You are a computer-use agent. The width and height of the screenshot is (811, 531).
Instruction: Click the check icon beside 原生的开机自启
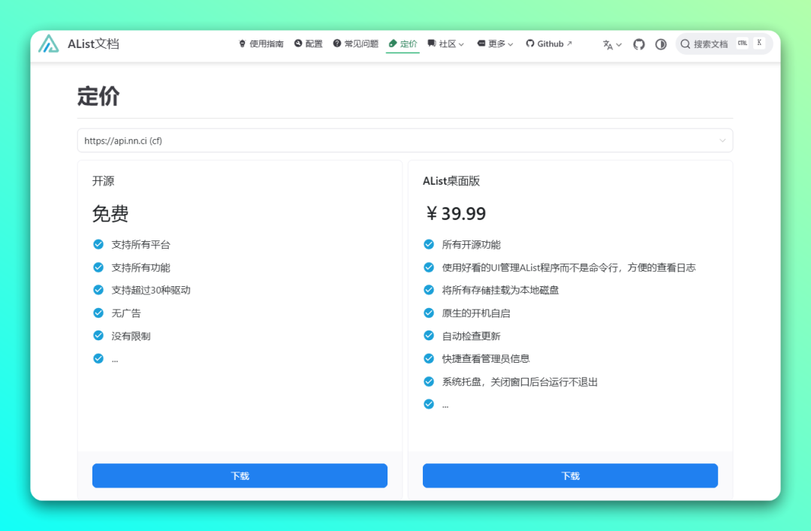click(429, 312)
